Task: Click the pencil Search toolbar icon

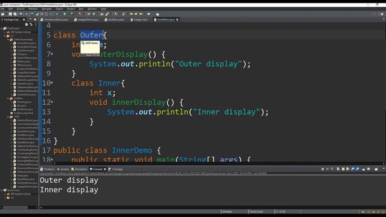Action: [107, 14]
